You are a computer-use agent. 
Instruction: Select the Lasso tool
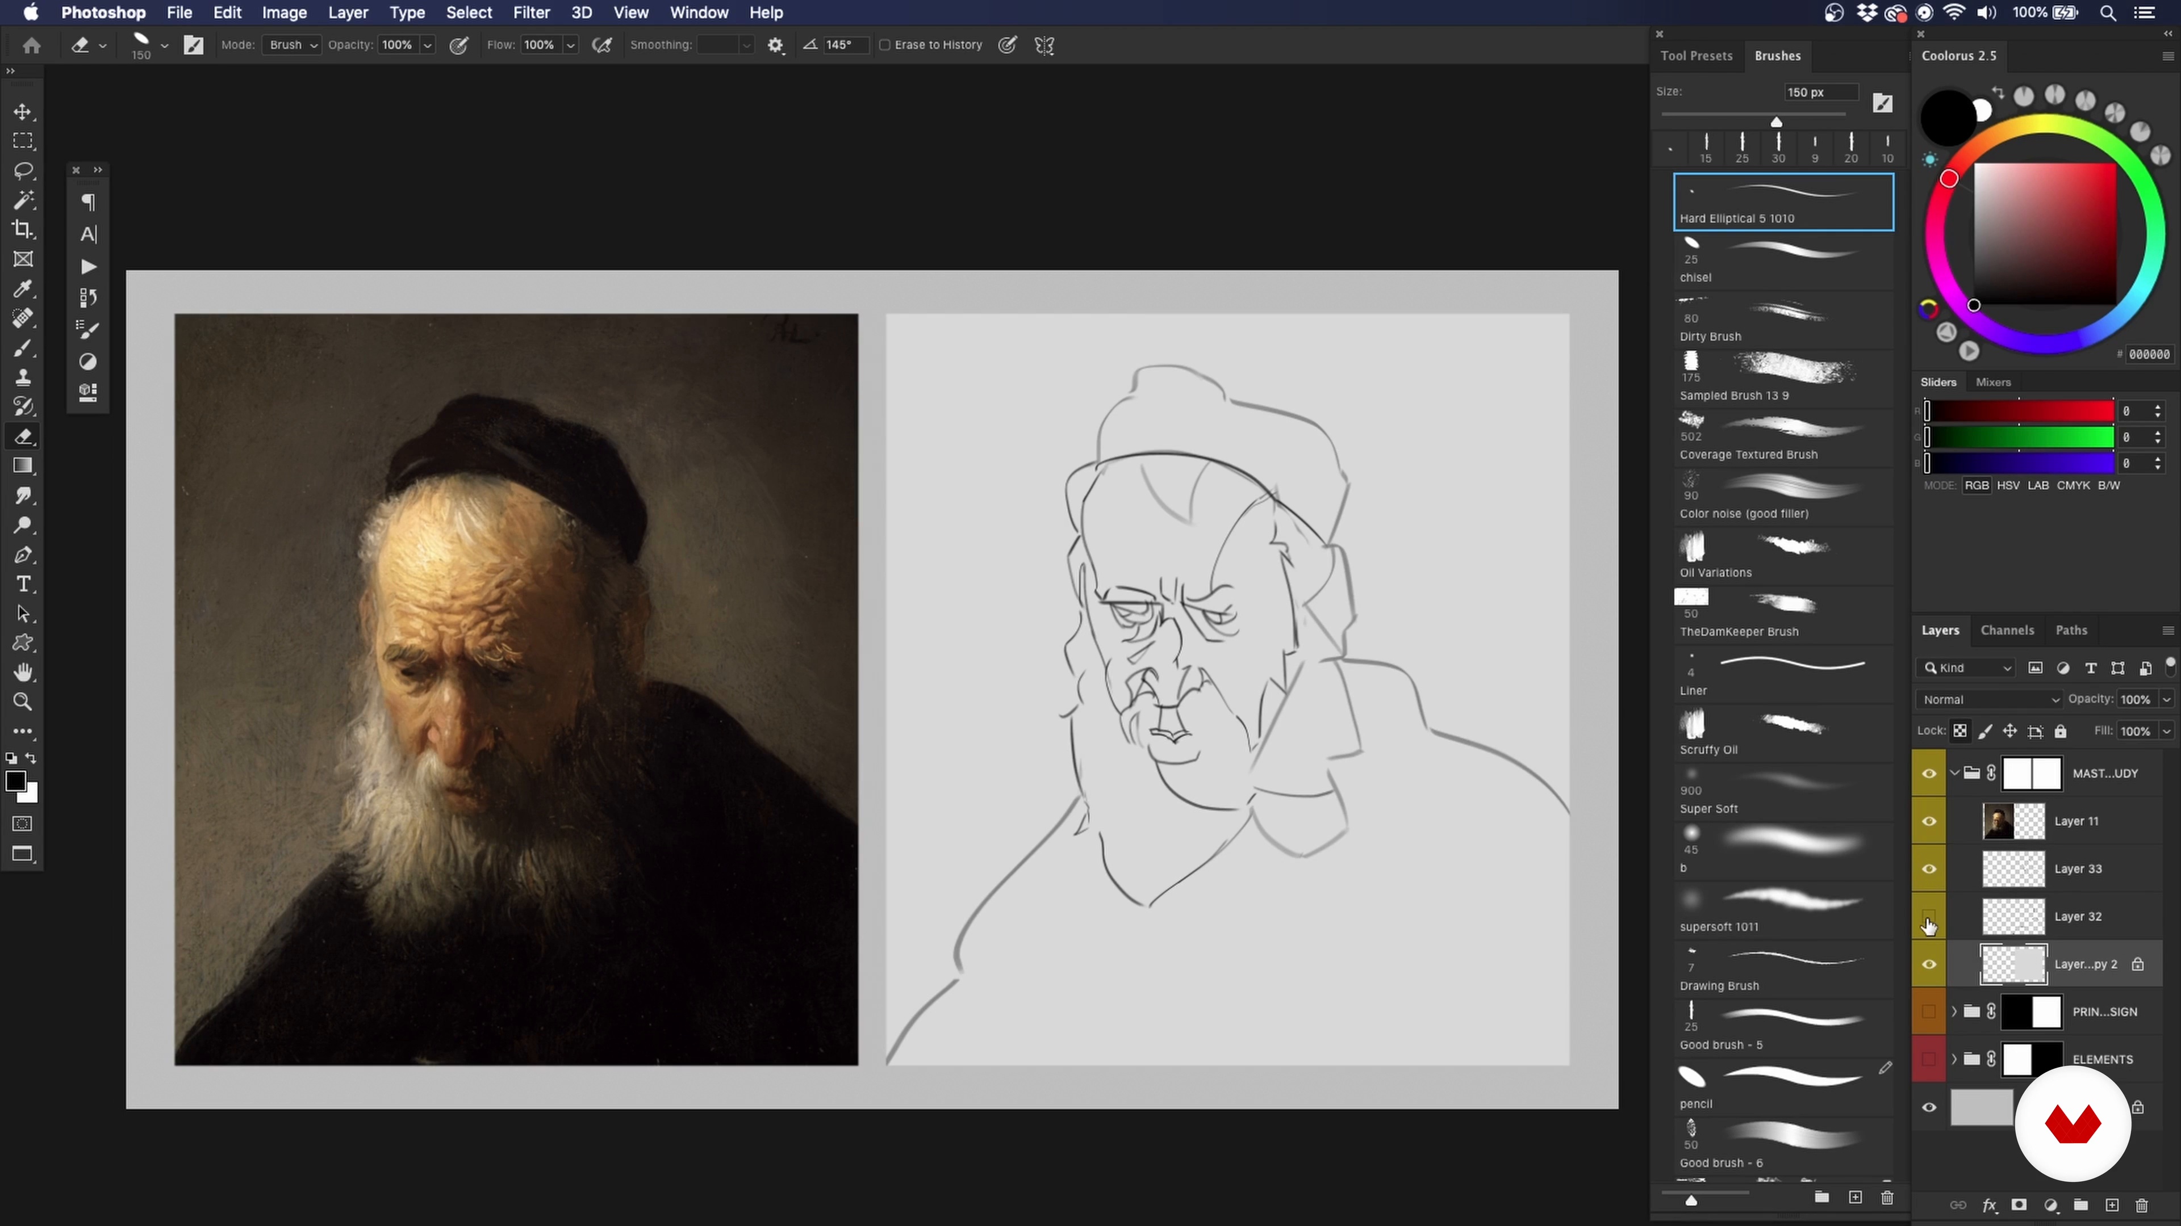tap(23, 171)
